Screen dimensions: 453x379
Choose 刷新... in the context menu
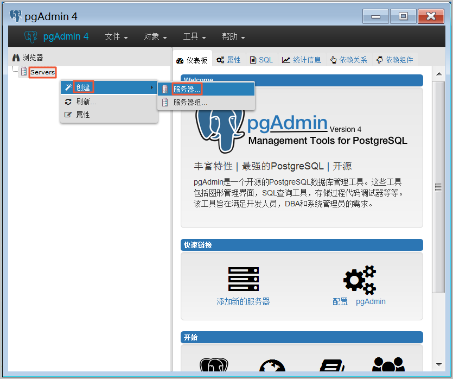109,102
